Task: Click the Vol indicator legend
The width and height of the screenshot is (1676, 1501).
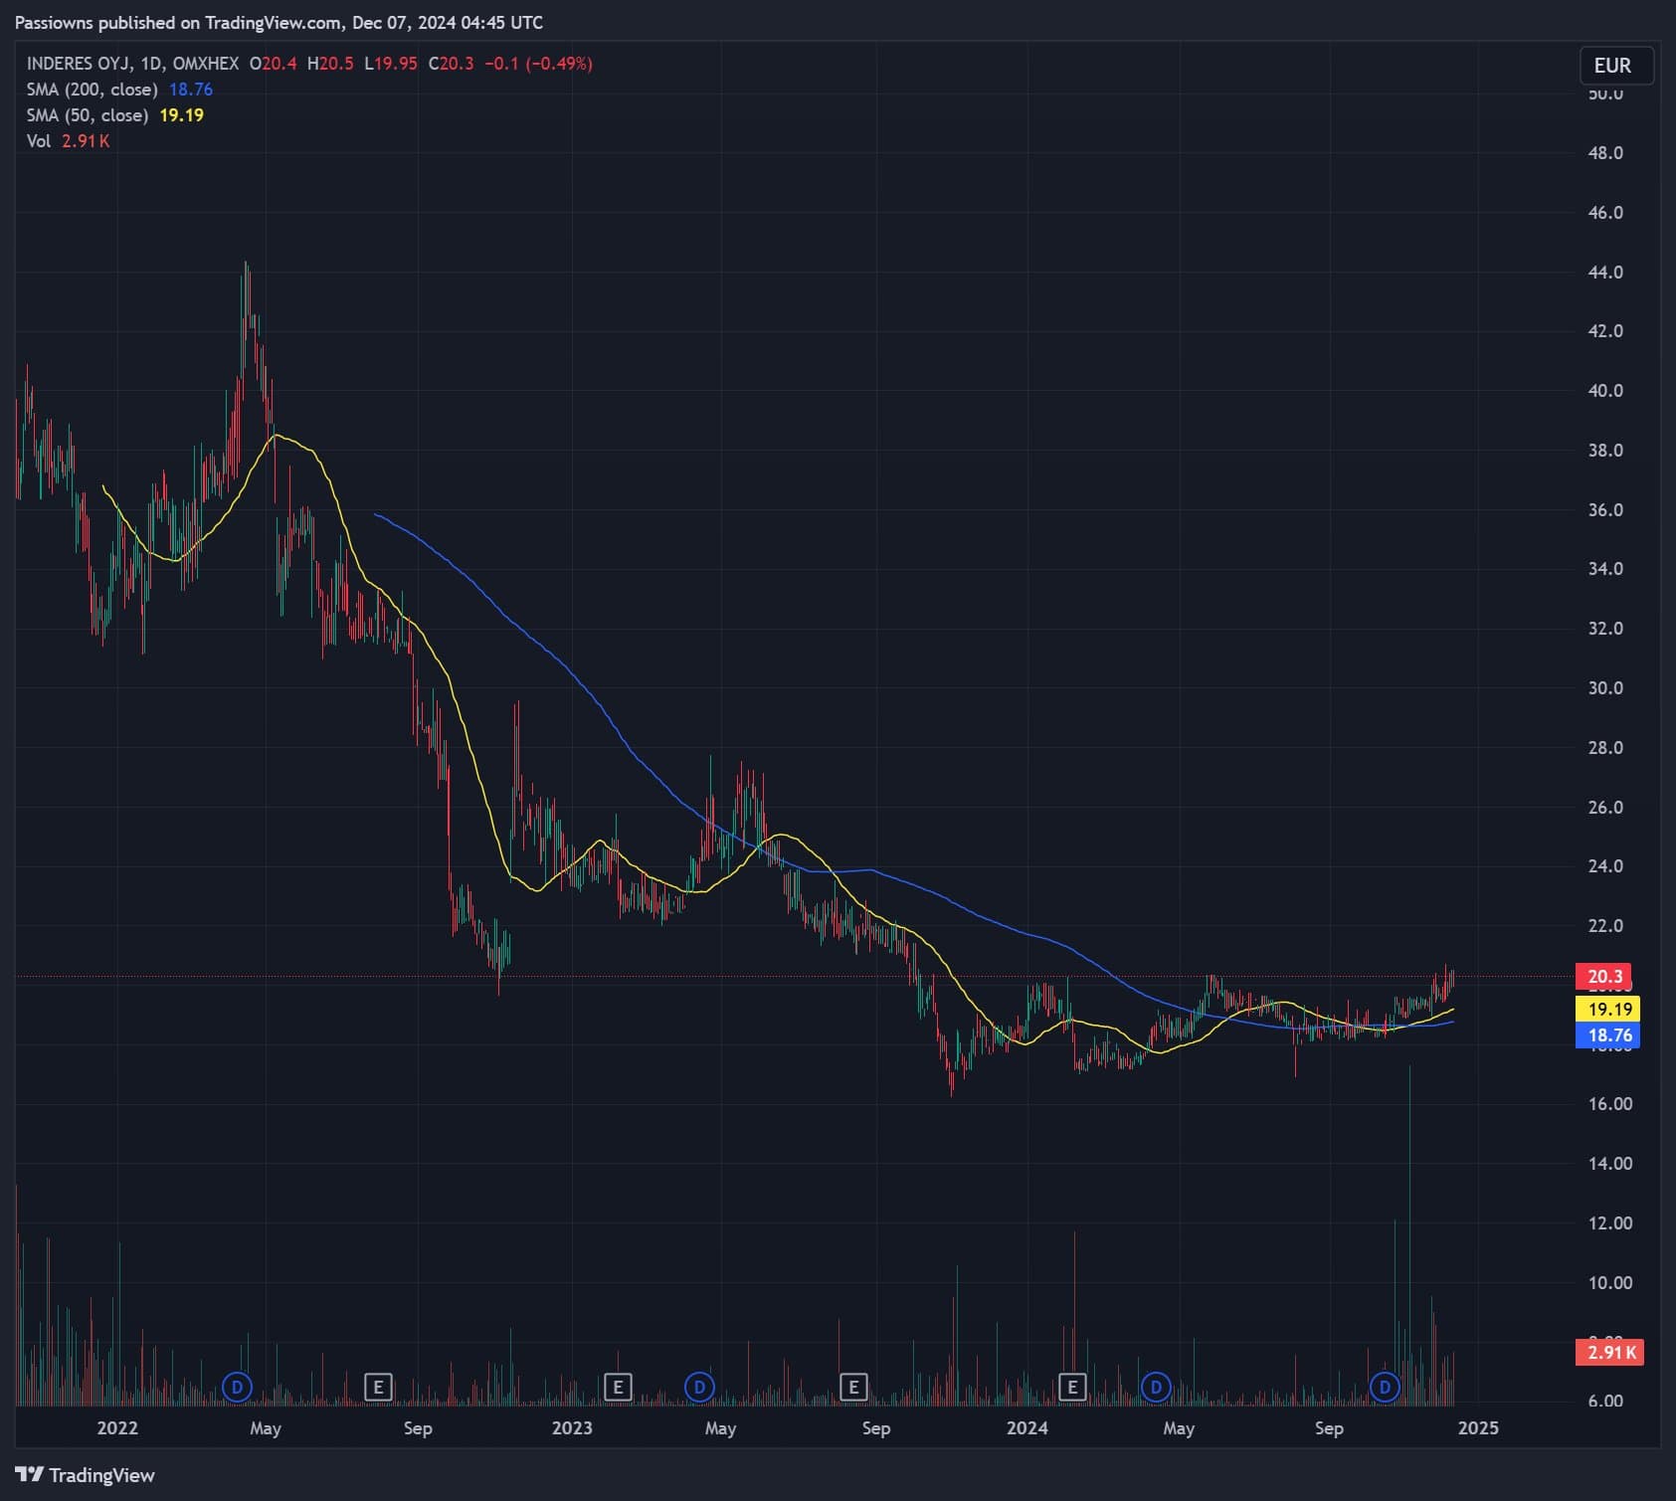Action: tap(39, 141)
